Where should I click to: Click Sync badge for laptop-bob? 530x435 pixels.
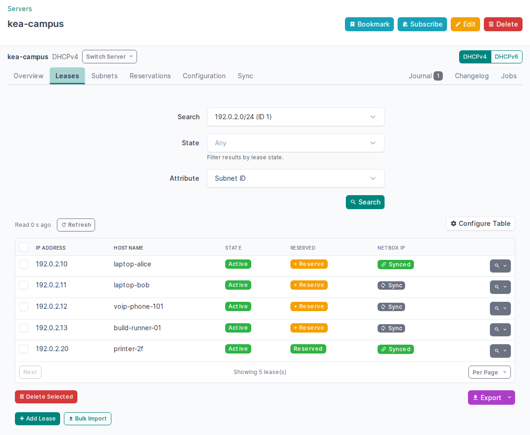tap(391, 285)
